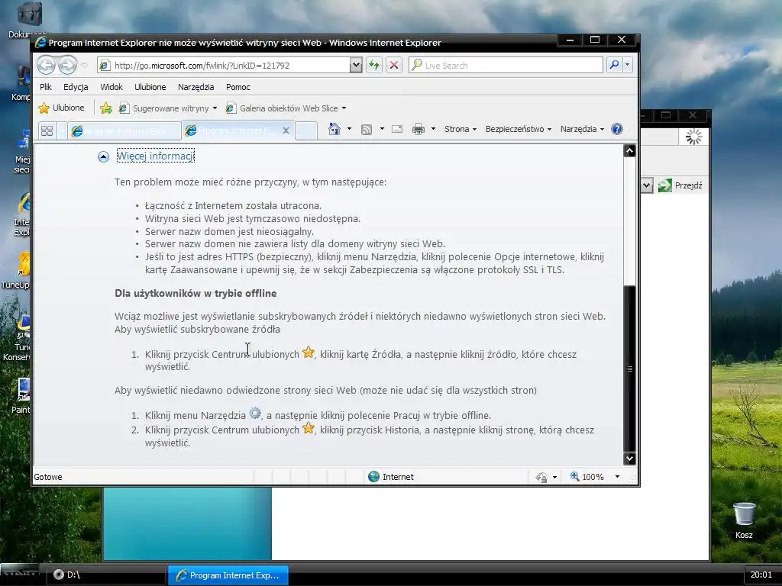782x586 pixels.
Task: Open a new blank tab
Action: 306,130
